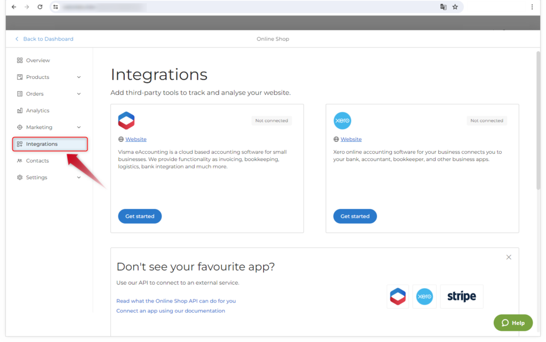
Task: Click the Stripe logo thumbnail
Action: pyautogui.click(x=461, y=297)
